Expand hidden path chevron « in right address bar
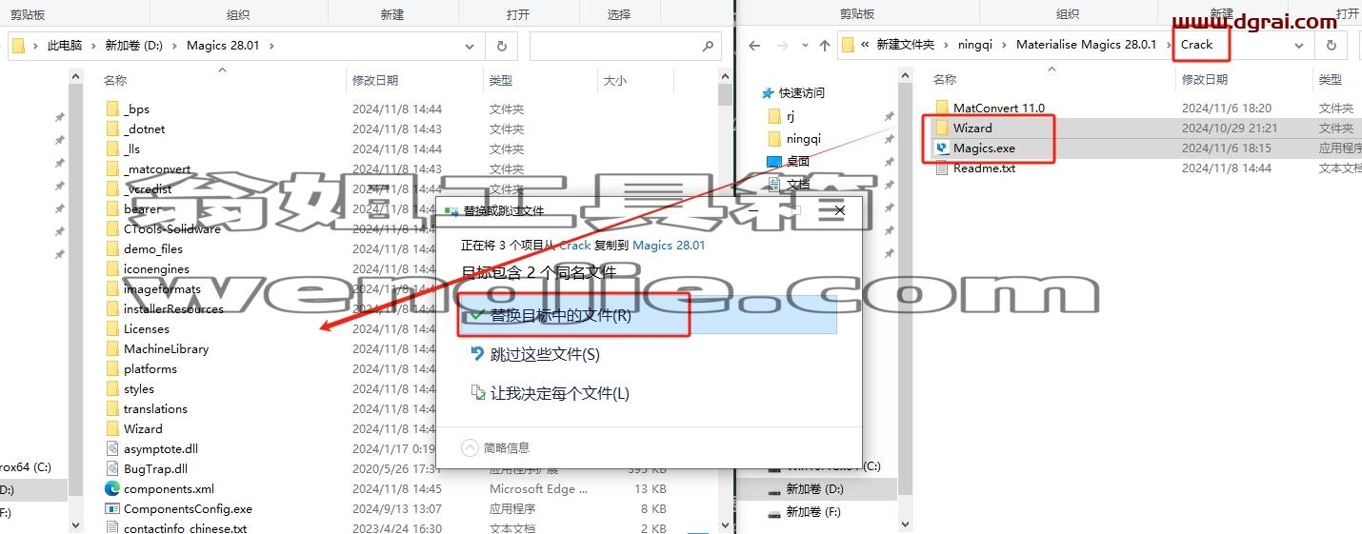The image size is (1362, 534). [x=865, y=45]
